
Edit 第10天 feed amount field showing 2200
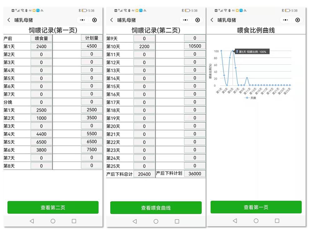coord(144,46)
